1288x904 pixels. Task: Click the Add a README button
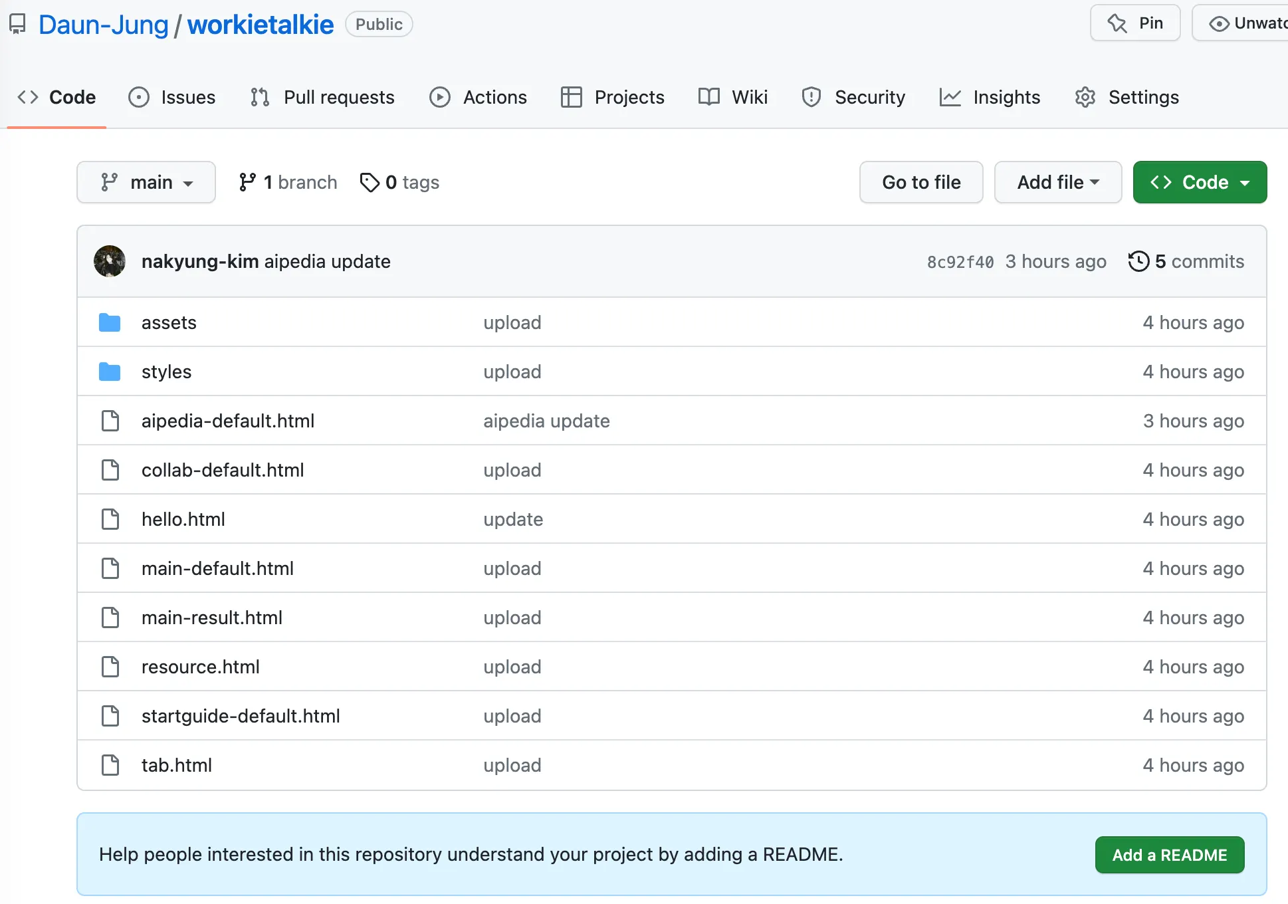(1169, 855)
